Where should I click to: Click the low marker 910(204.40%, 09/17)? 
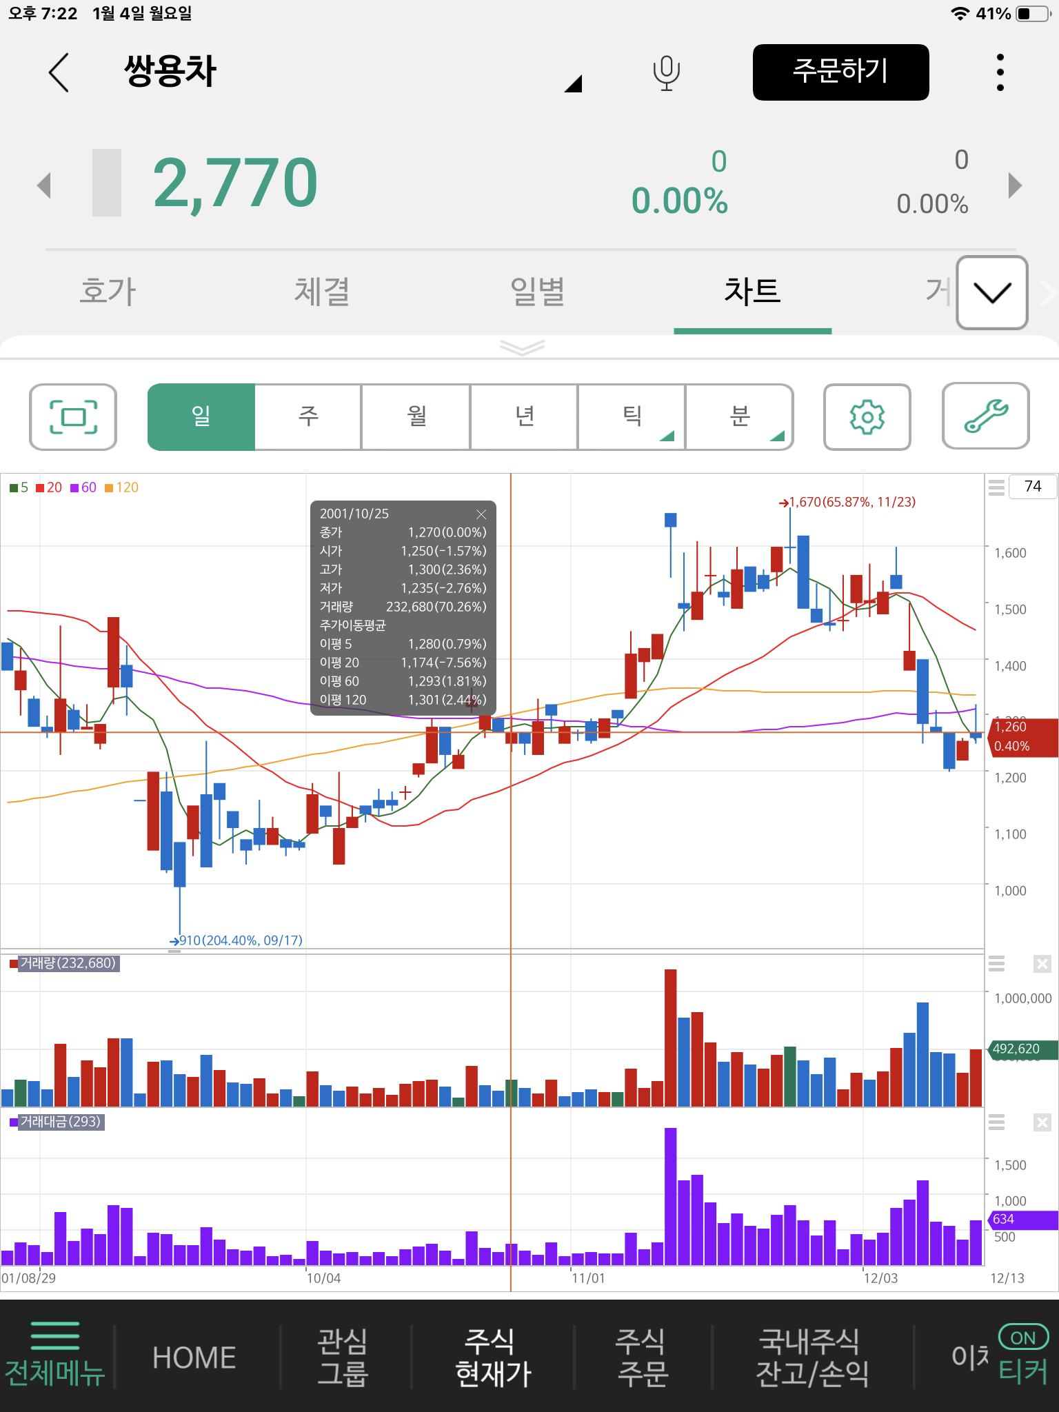236,940
